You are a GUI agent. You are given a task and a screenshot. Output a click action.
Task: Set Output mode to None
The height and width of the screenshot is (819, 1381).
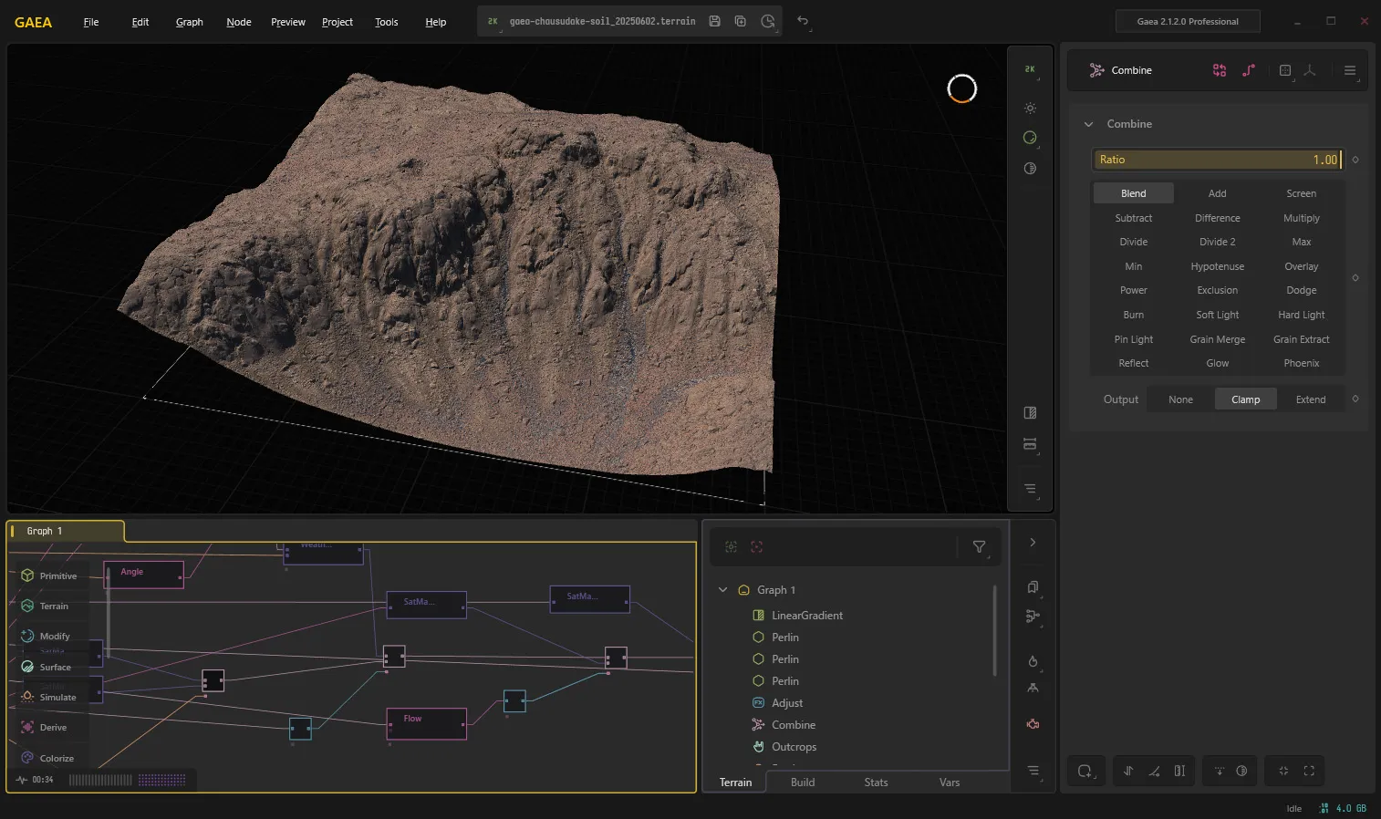pos(1180,399)
